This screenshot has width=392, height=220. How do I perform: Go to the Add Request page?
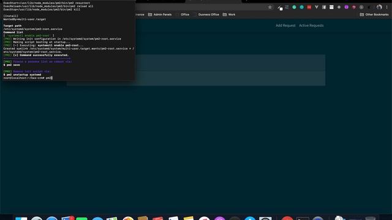(x=285, y=26)
